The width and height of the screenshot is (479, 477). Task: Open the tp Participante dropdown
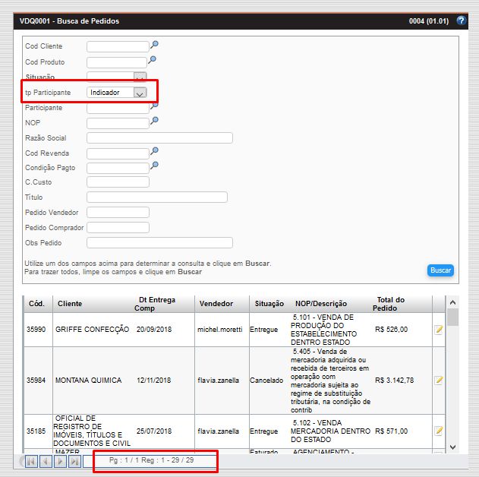(139, 93)
